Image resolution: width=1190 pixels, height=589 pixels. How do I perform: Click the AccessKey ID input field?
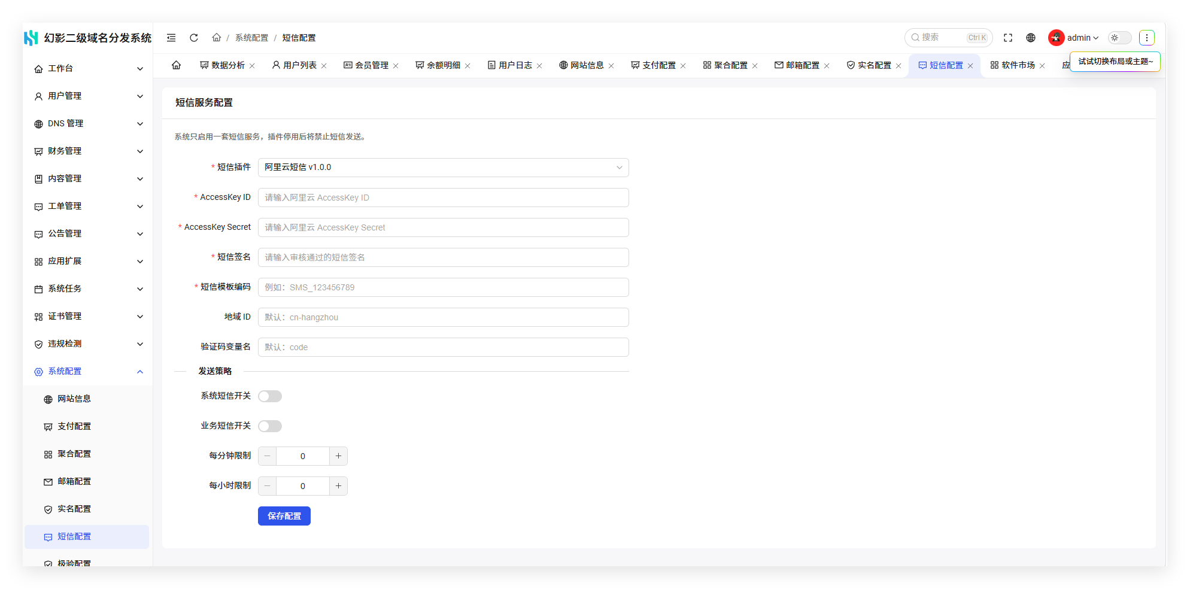click(444, 198)
